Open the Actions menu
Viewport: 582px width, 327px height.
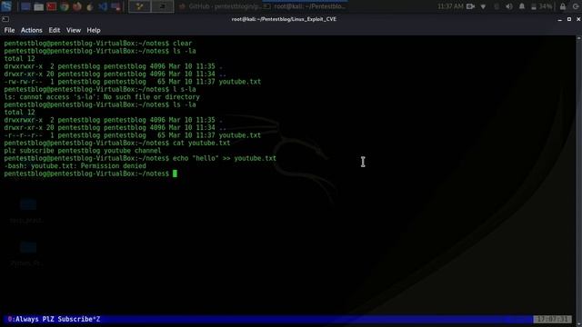tap(32, 30)
